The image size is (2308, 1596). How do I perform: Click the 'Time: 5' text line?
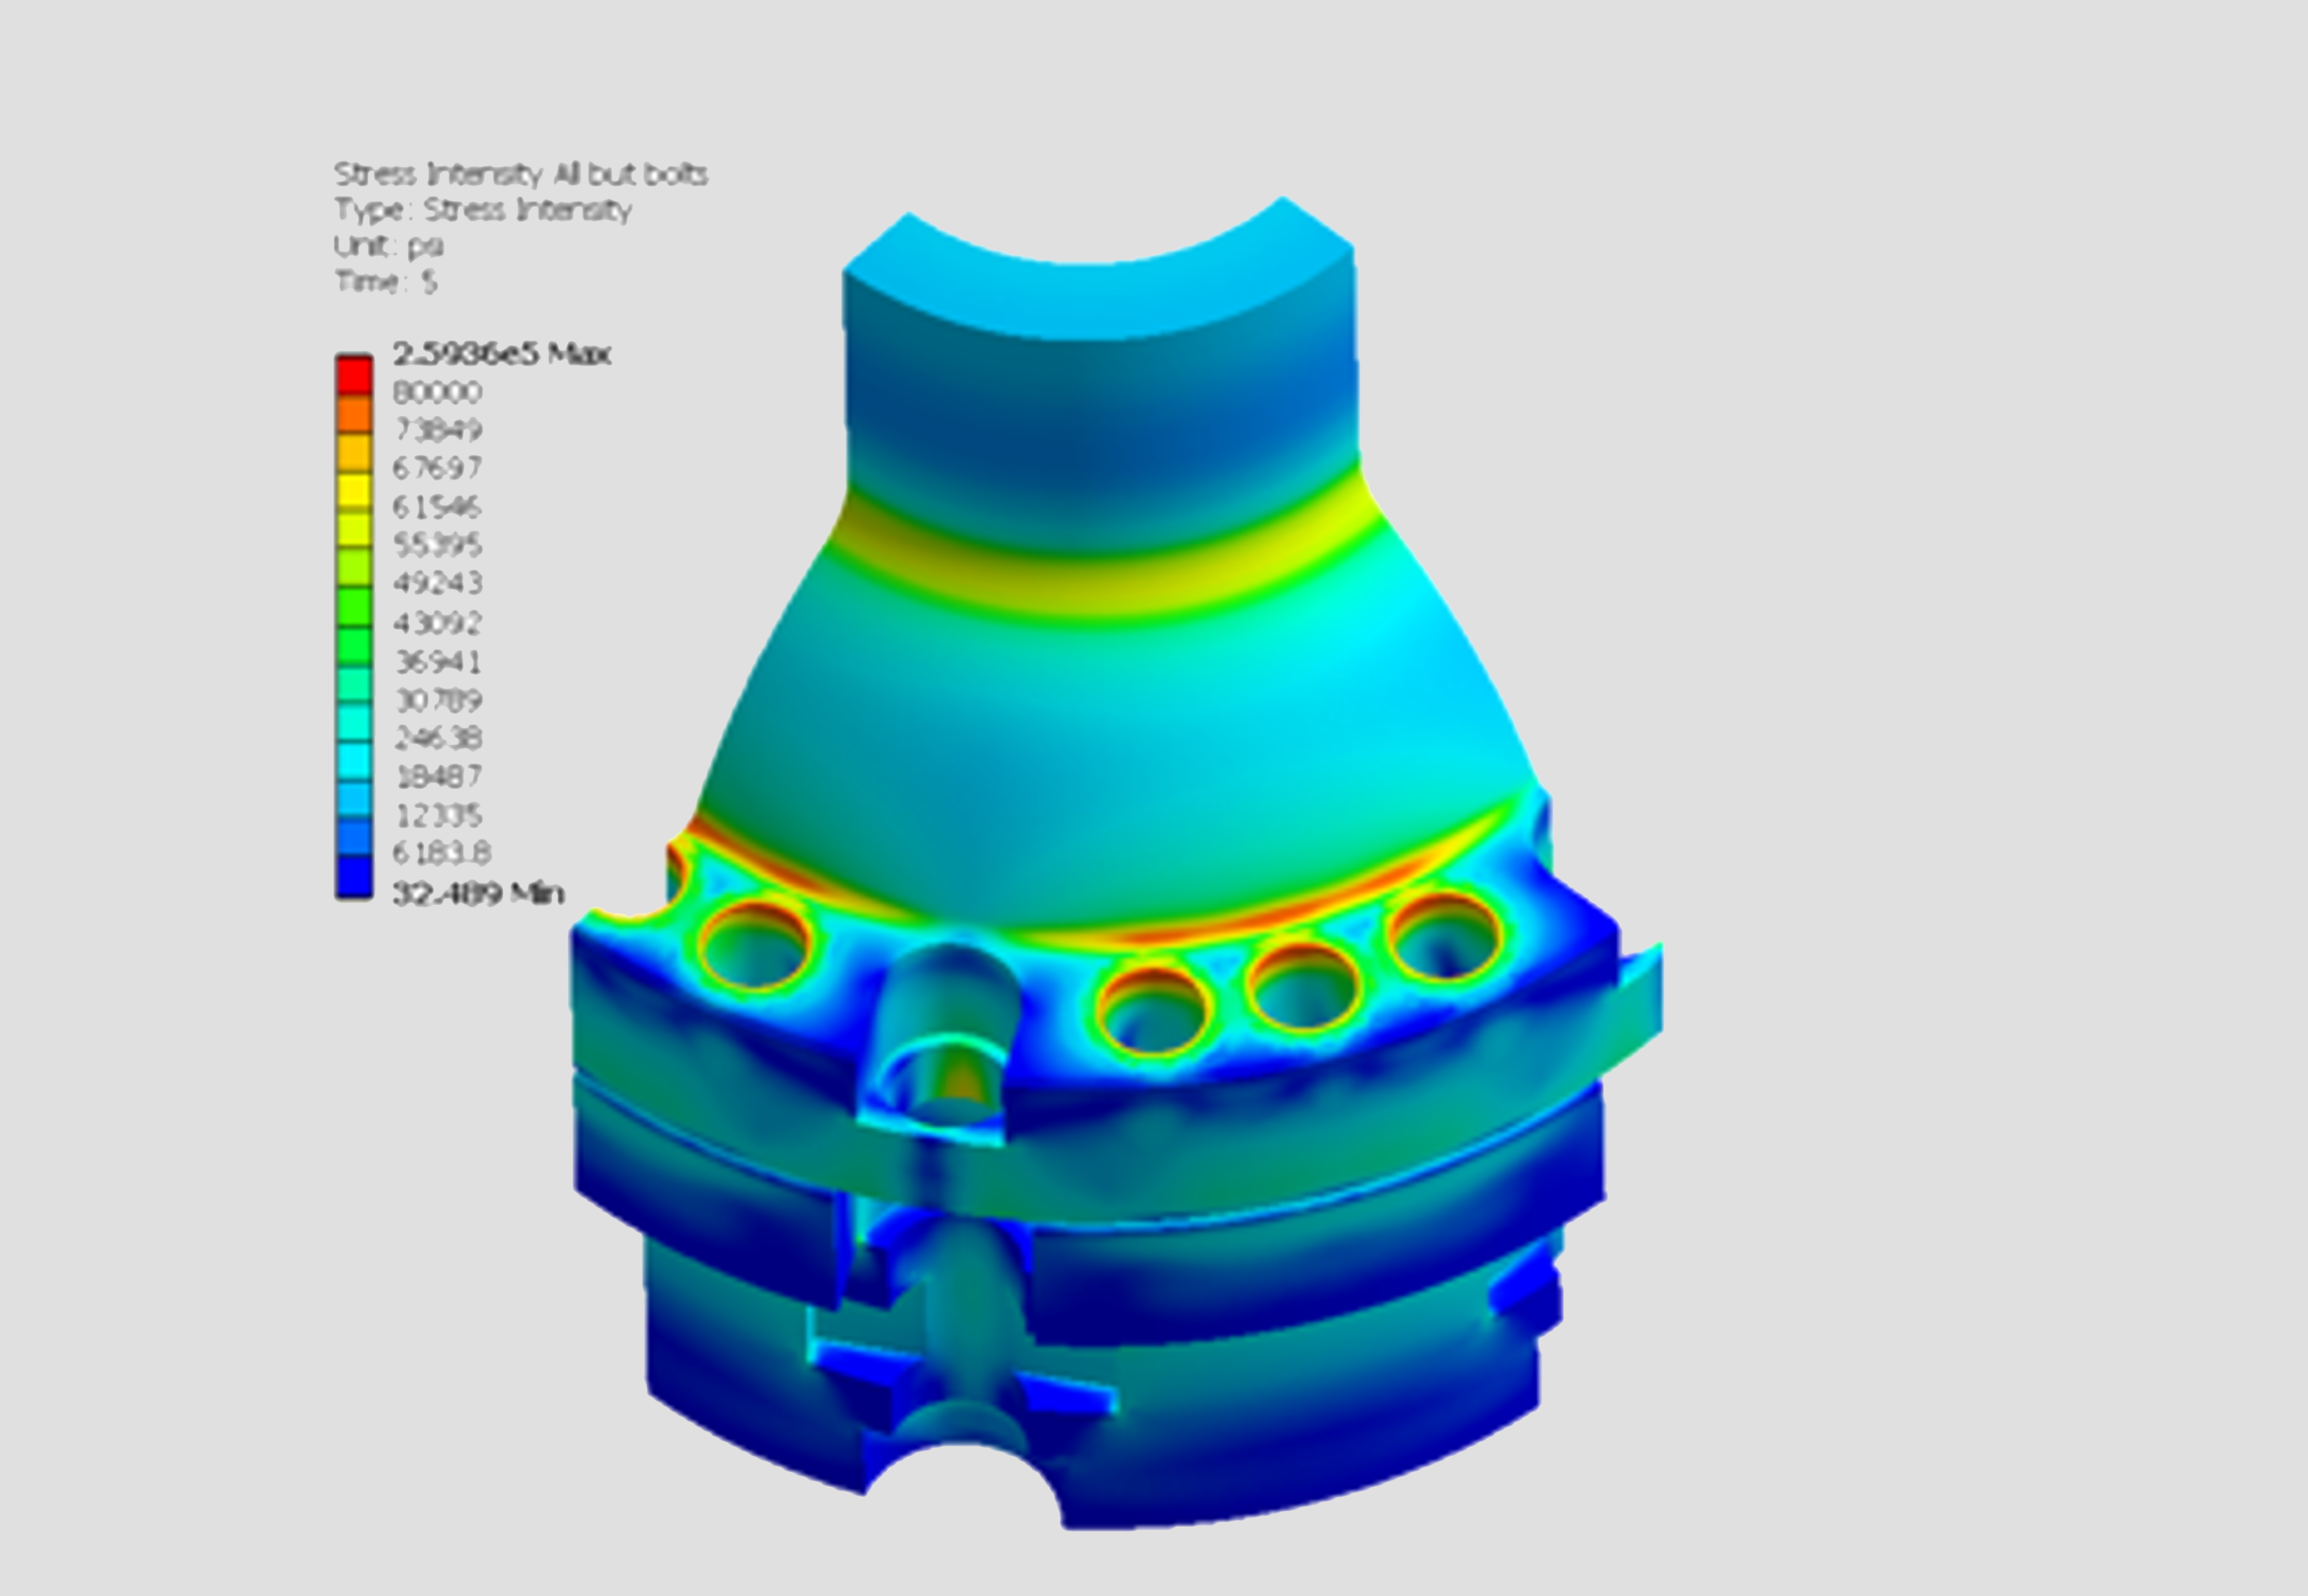pos(386,282)
